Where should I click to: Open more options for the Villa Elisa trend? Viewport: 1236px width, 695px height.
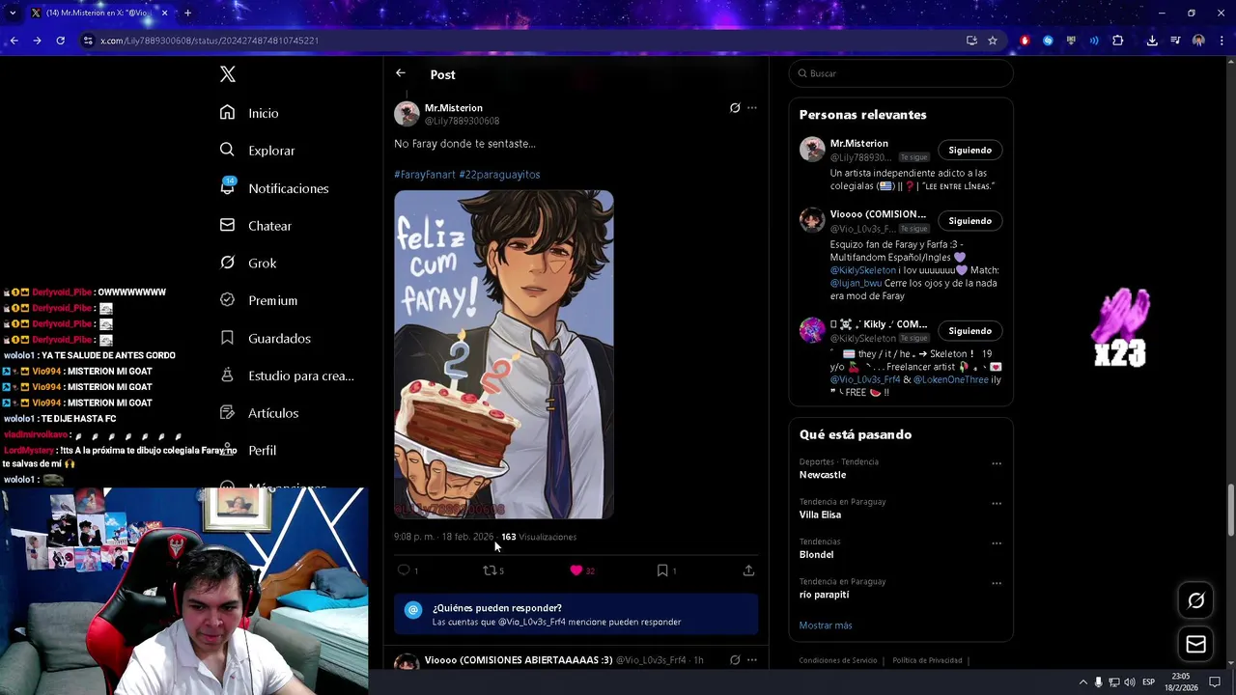coord(997,503)
